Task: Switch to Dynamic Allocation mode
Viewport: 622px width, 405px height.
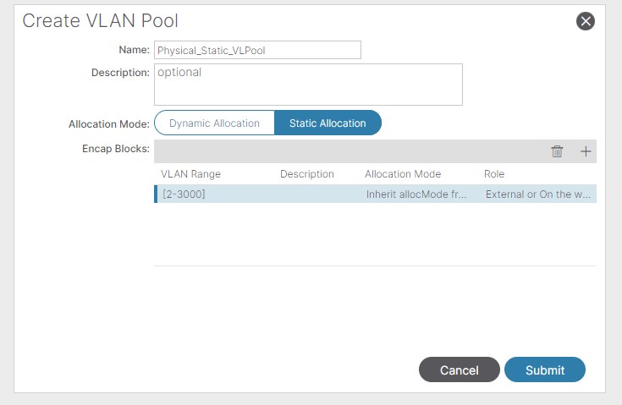Action: [214, 123]
